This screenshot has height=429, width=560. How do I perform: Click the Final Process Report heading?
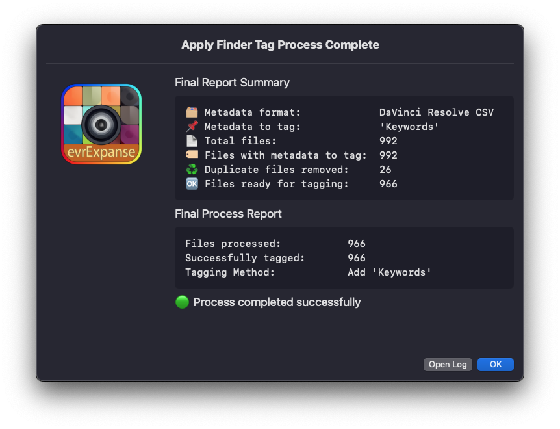pyautogui.click(x=228, y=214)
